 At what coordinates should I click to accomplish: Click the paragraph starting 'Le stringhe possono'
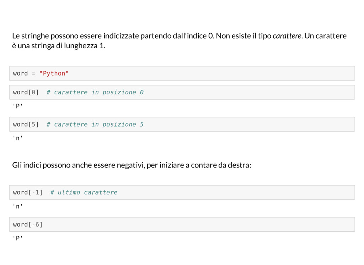(x=179, y=41)
